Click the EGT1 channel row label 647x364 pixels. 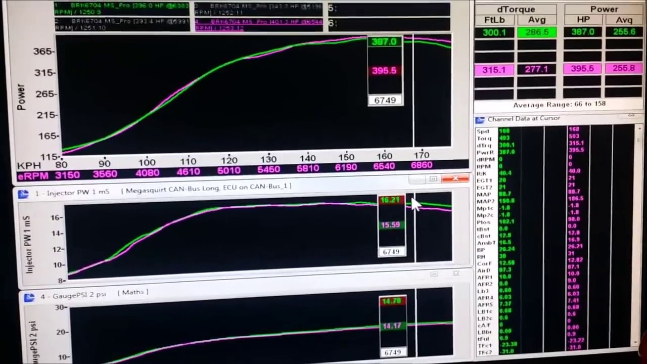pos(484,180)
